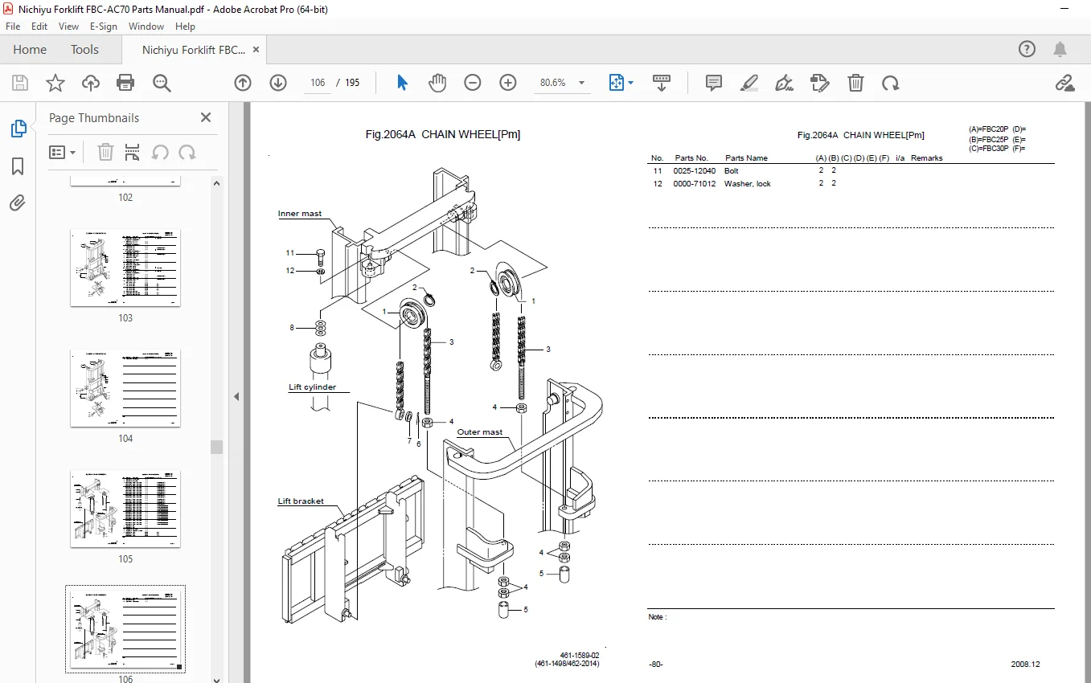
Task: Open Page Thumbnails pane from sidebar
Action: point(18,129)
